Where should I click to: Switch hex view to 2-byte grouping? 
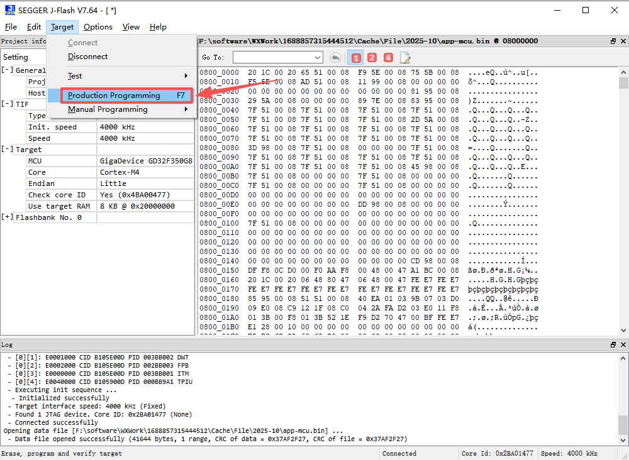[x=372, y=58]
